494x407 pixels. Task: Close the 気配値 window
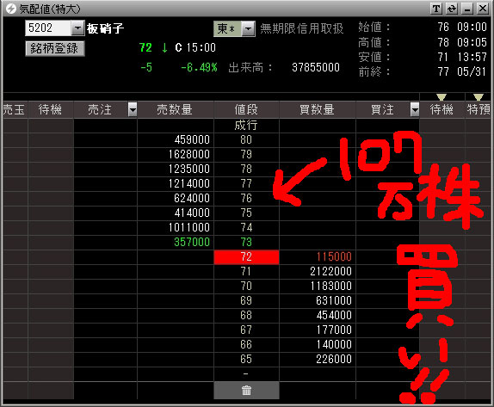[483, 9]
